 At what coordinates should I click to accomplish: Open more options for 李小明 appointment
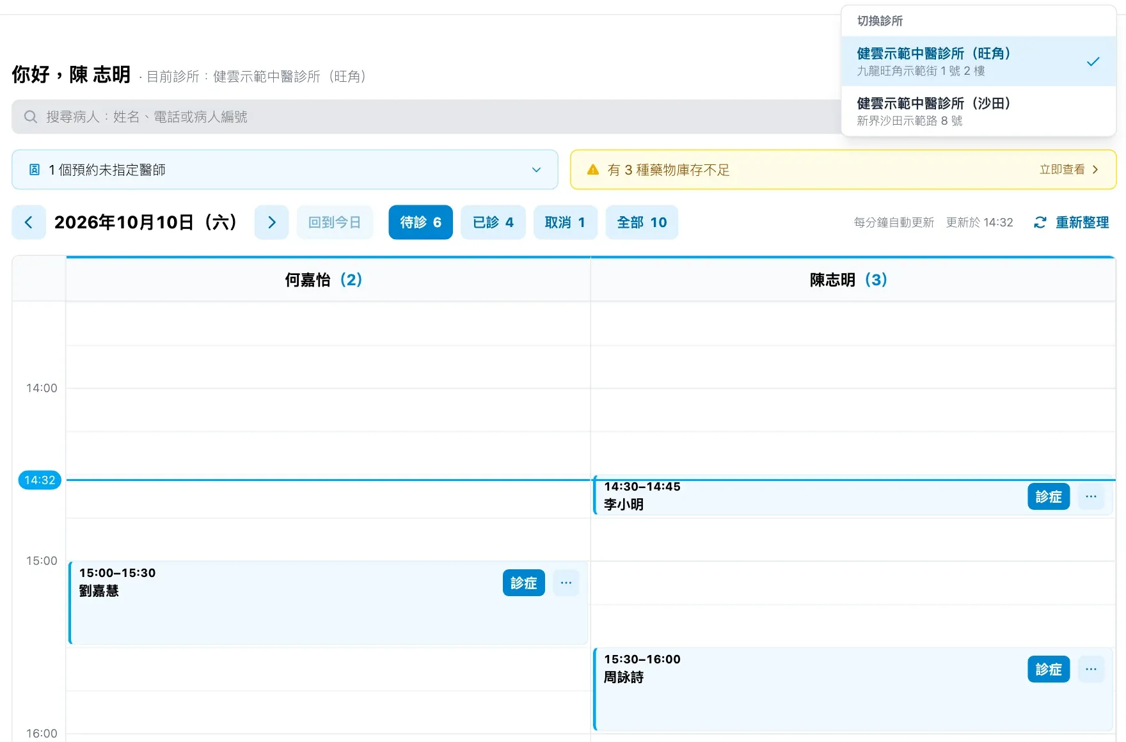[x=1091, y=496]
